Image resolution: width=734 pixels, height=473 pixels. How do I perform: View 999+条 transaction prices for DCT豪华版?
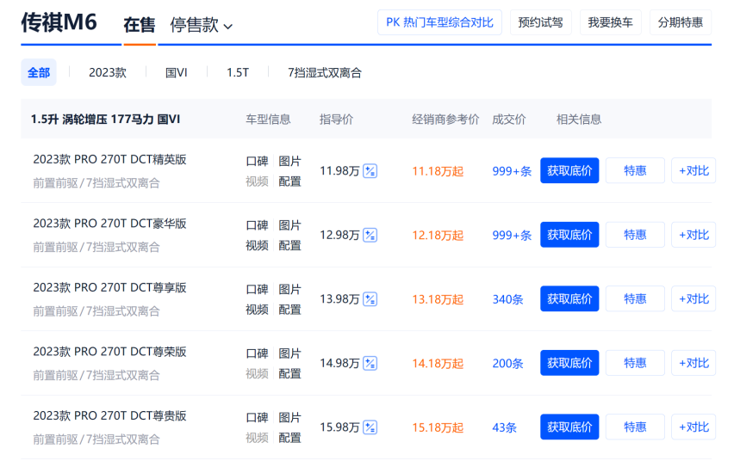pos(512,235)
